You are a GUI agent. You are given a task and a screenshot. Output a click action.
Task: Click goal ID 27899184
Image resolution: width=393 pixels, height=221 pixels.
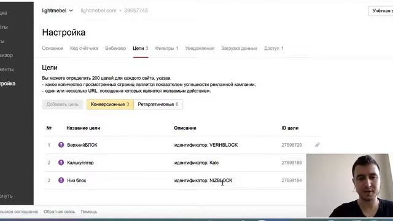click(292, 180)
